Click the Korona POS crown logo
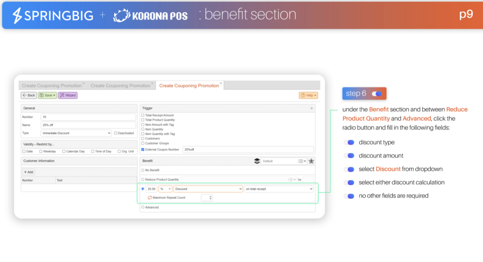Image resolution: width=483 pixels, height=262 pixels. coord(121,16)
